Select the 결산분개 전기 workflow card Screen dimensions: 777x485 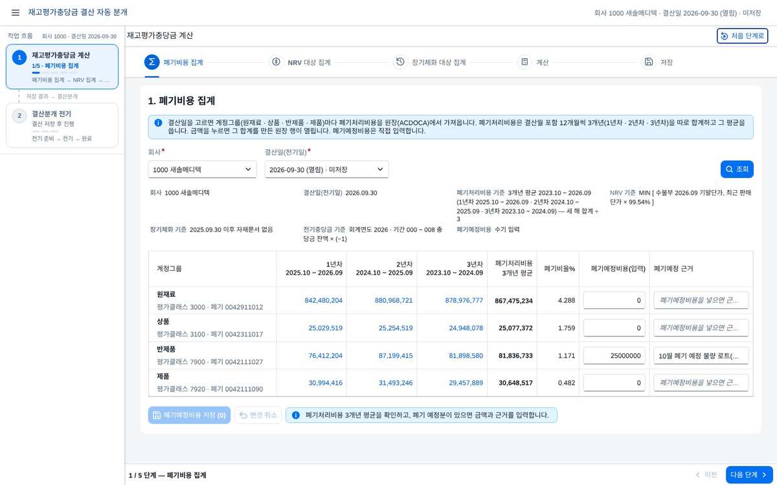(x=62, y=125)
